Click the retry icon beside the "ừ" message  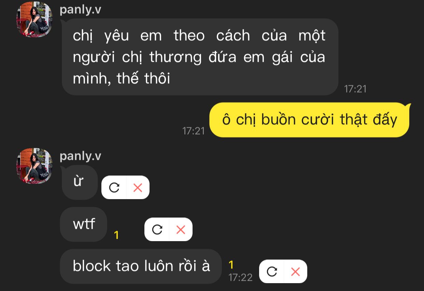[x=114, y=188]
